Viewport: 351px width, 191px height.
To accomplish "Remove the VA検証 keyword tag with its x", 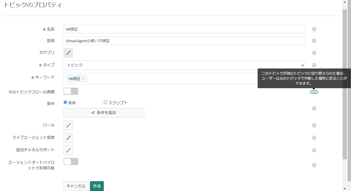I will [83, 78].
